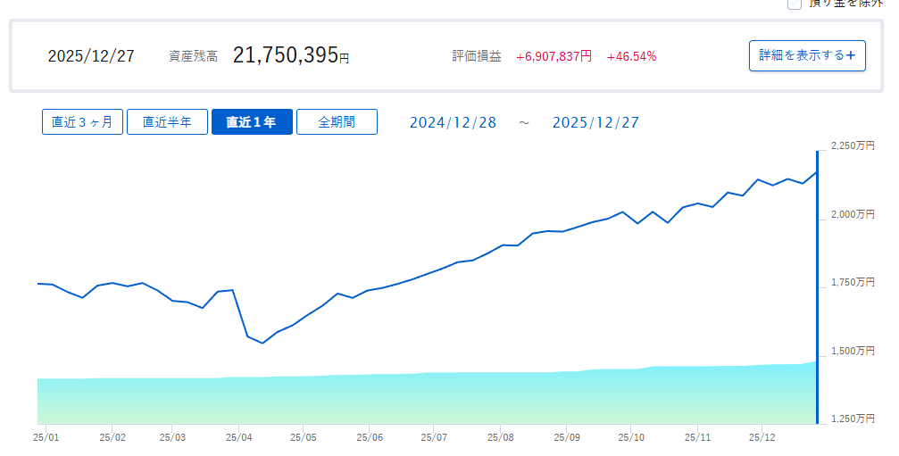Click the asset balance 21,750,395円 value
Screen dimensions: 899x456
pyautogui.click(x=291, y=55)
